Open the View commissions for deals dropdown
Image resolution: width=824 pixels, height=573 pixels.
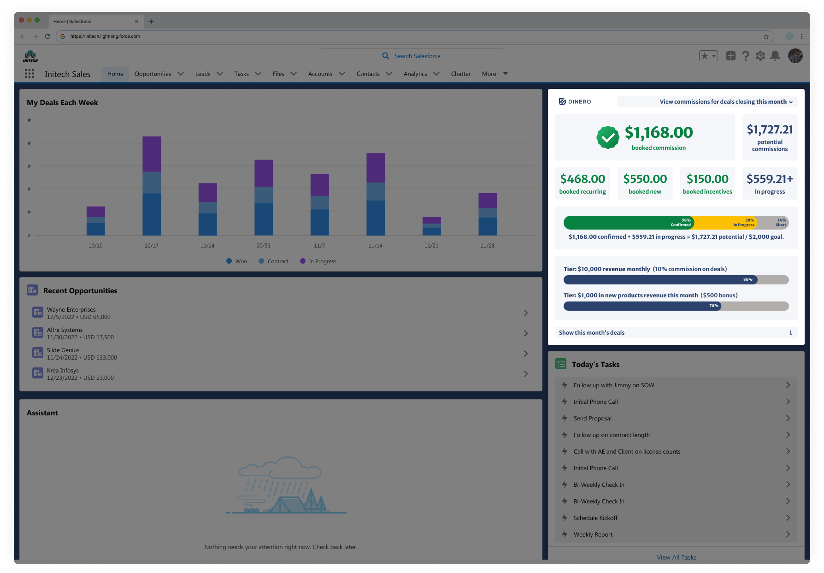707,102
